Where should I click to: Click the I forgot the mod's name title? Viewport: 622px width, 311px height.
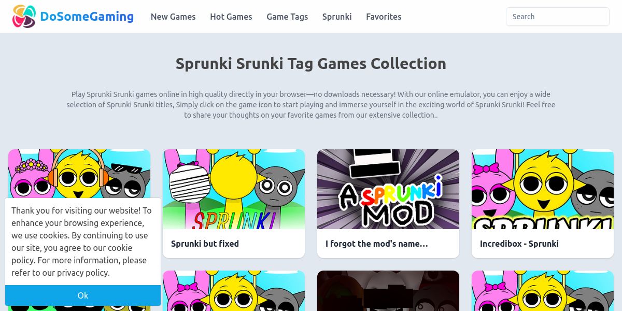pyautogui.click(x=377, y=244)
